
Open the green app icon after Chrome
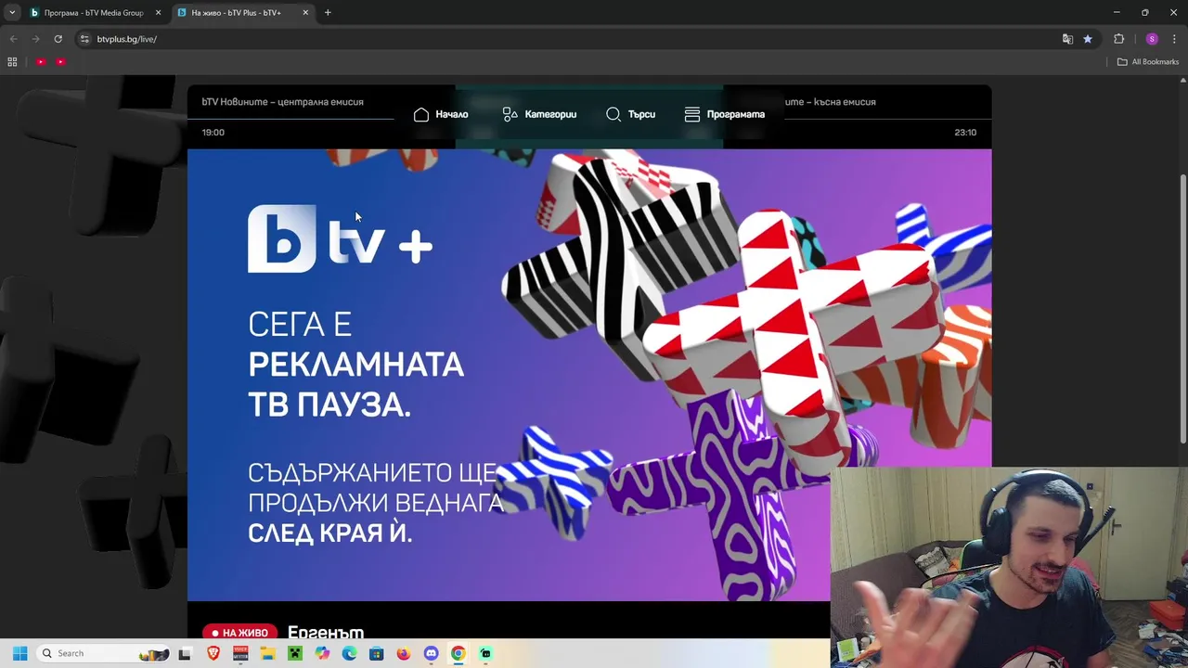pyautogui.click(x=485, y=653)
